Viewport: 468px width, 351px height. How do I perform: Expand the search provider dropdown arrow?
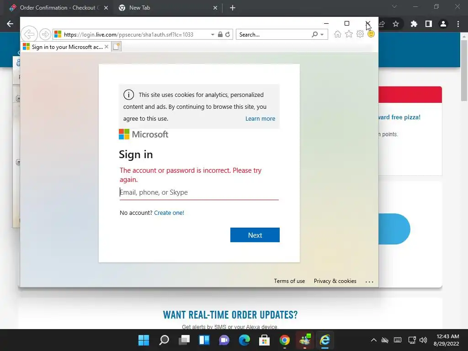click(322, 35)
